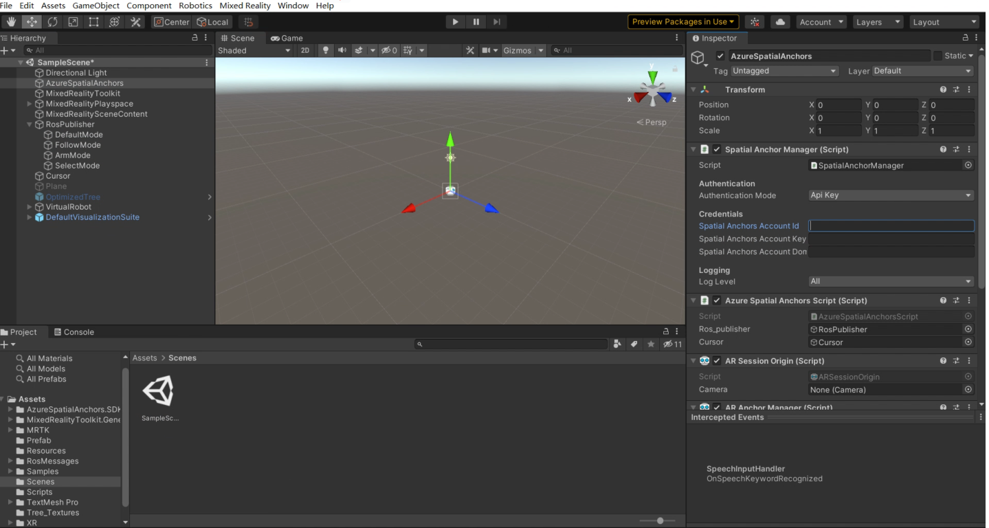The image size is (989, 528).
Task: Open Azure Spatial Anchors Script options menu
Action: [969, 300]
